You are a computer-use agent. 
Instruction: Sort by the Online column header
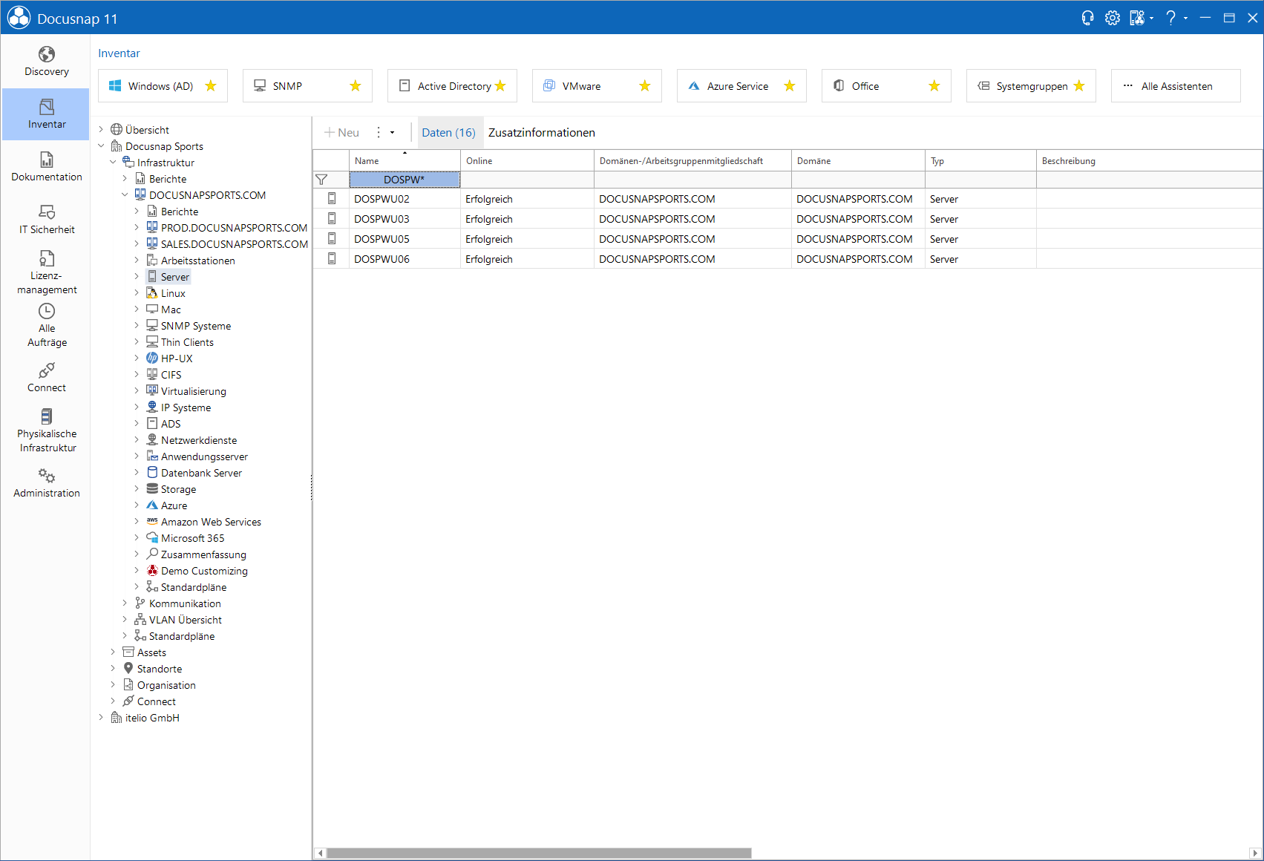pos(527,160)
